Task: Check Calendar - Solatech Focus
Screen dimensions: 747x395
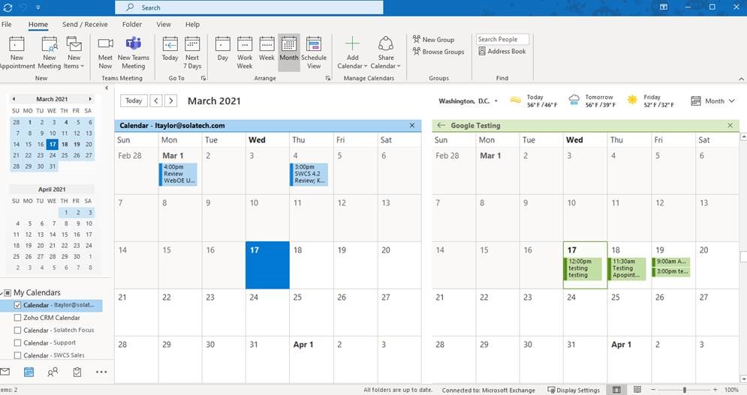Action: [x=17, y=331]
